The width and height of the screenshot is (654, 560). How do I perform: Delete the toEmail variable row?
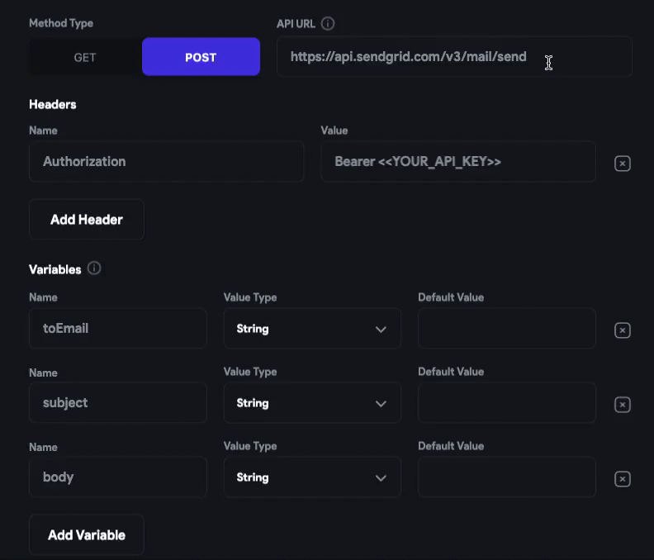coord(623,330)
